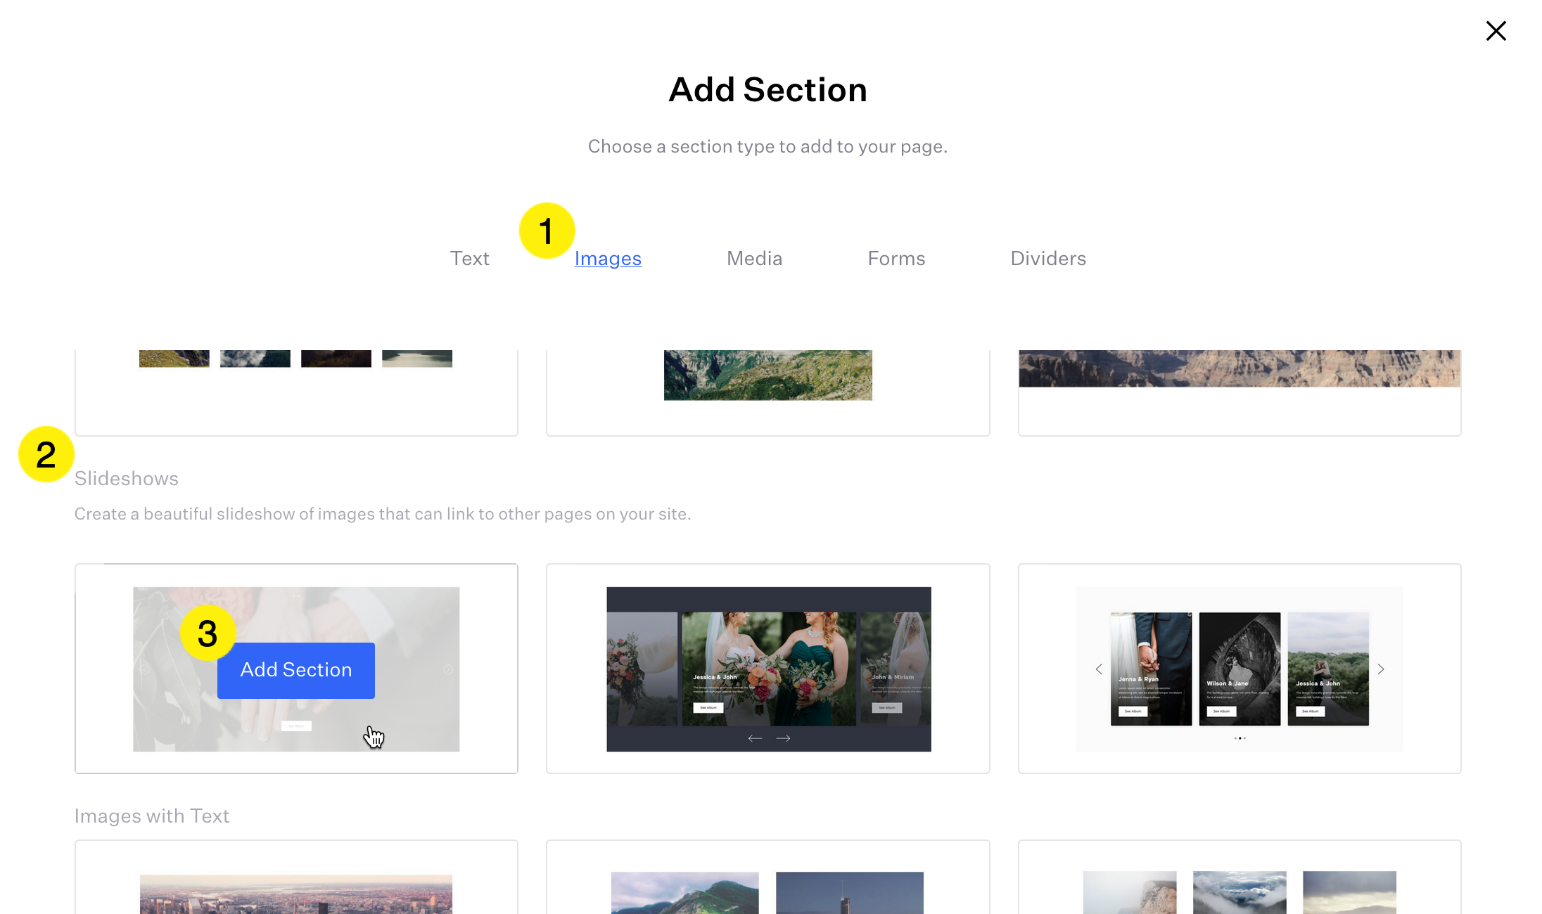Open the Media tab
Viewport: 1542px width, 914px height.
pos(754,258)
